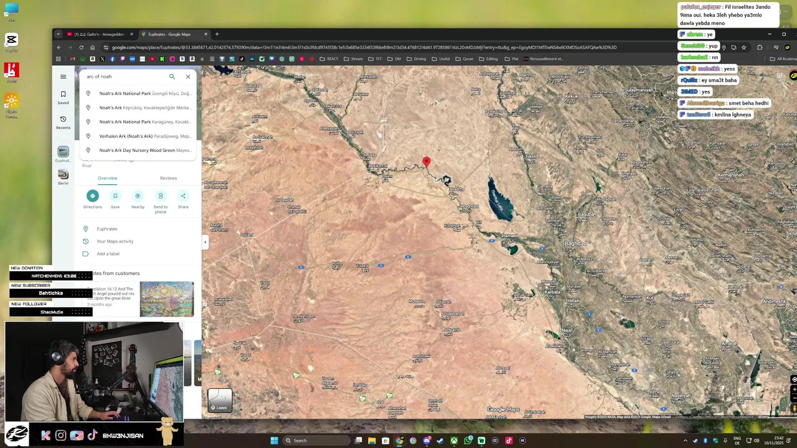Viewport: 797px width, 448px height.
Task: Open the Useful bookmarks folder
Action: [x=440, y=59]
